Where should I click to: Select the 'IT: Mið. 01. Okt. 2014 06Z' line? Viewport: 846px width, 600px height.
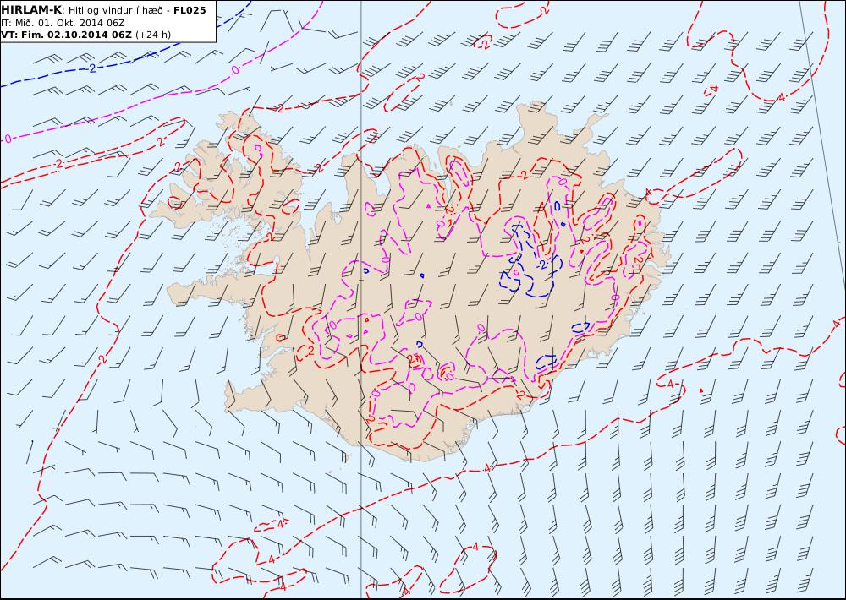pos(63,23)
